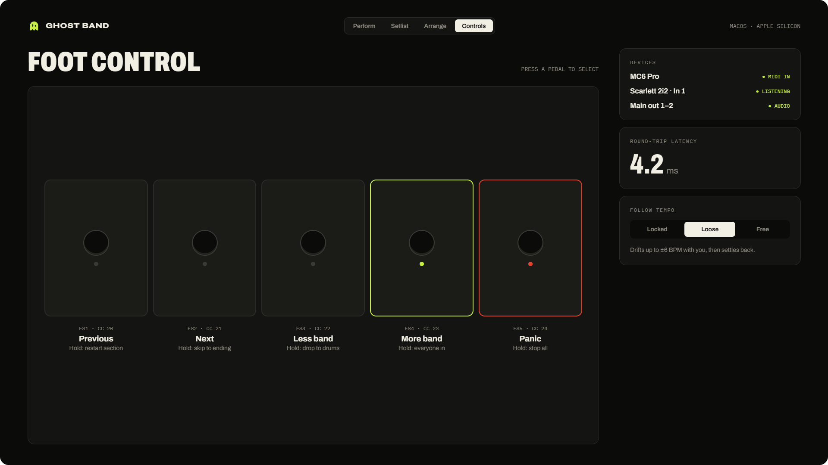The width and height of the screenshot is (828, 465).
Task: Click the Panic pedal label
Action: click(530, 339)
